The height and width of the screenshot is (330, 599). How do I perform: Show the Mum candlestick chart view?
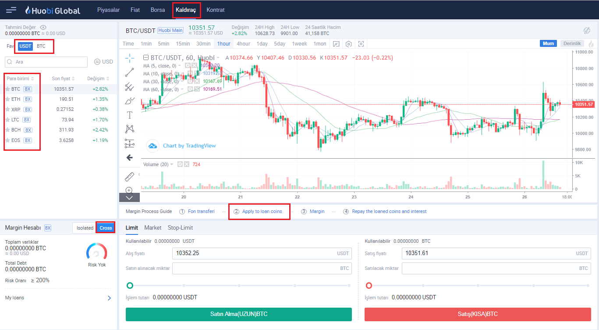click(x=548, y=43)
